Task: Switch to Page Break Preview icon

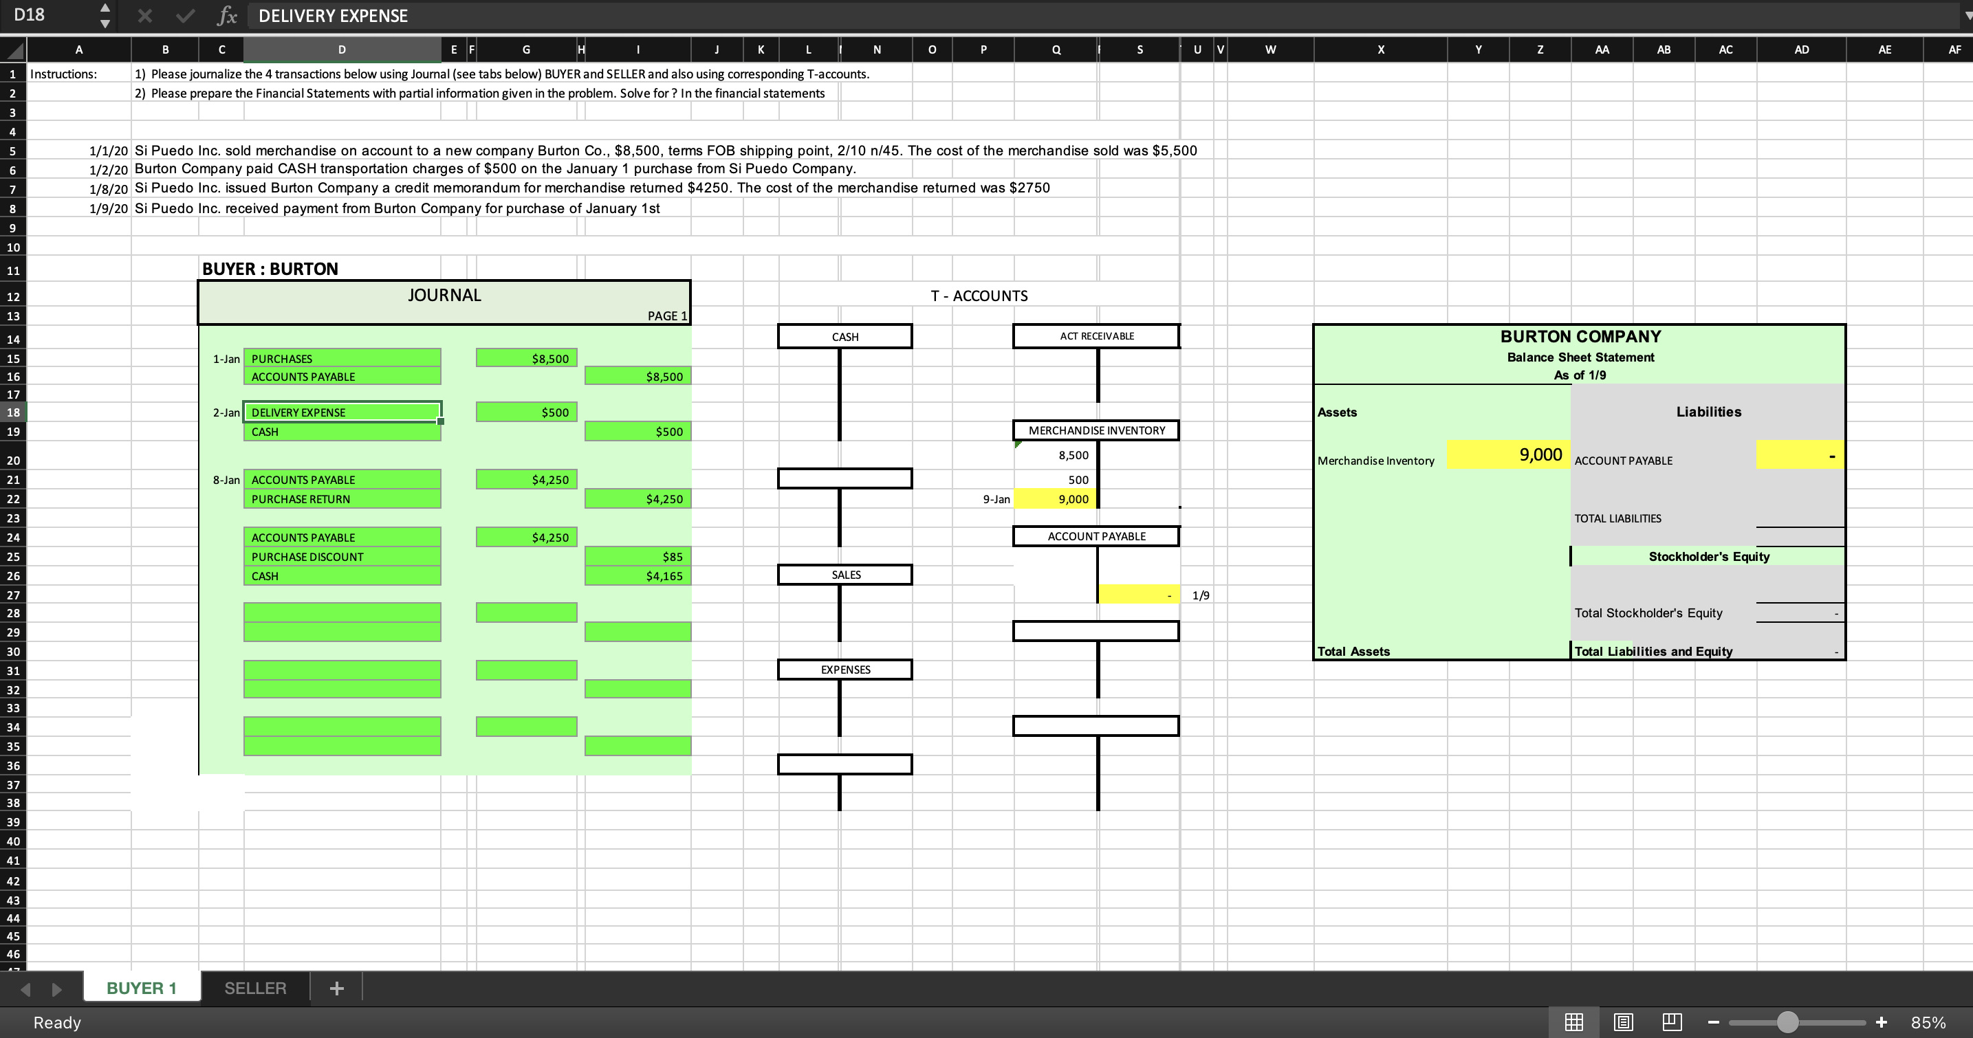Action: (1671, 1022)
